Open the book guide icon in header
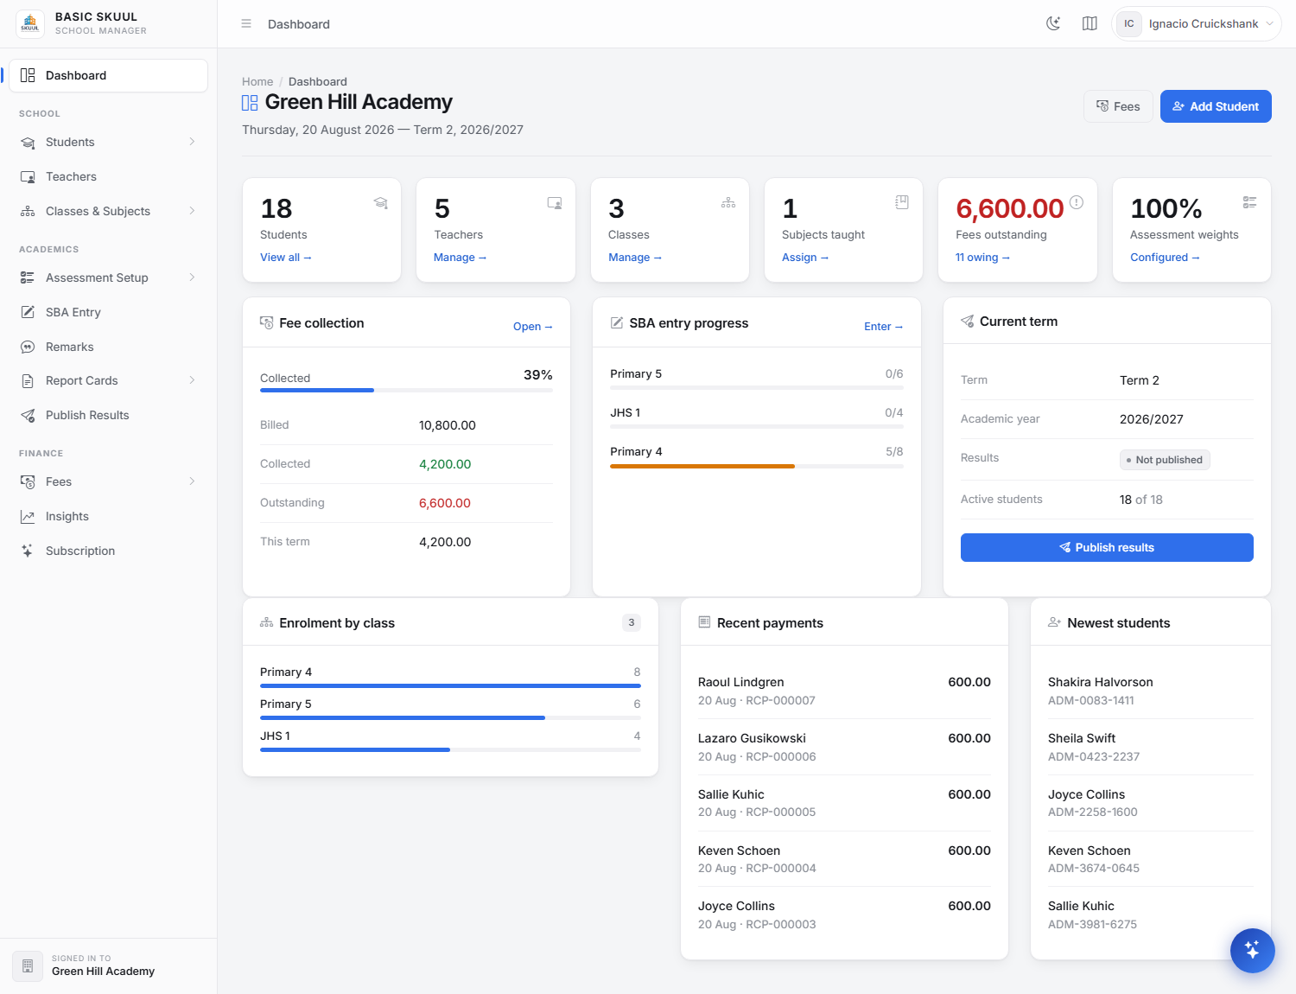Screen dimensions: 1296x994 point(1090,23)
